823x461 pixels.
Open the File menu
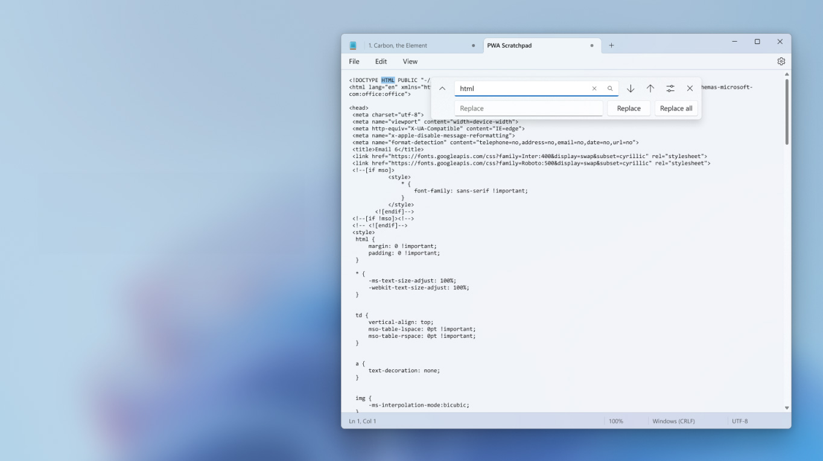click(x=354, y=62)
